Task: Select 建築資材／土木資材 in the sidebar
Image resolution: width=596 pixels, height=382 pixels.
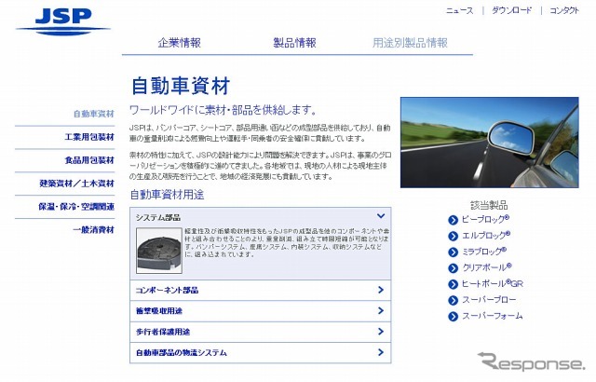Action: point(76,184)
